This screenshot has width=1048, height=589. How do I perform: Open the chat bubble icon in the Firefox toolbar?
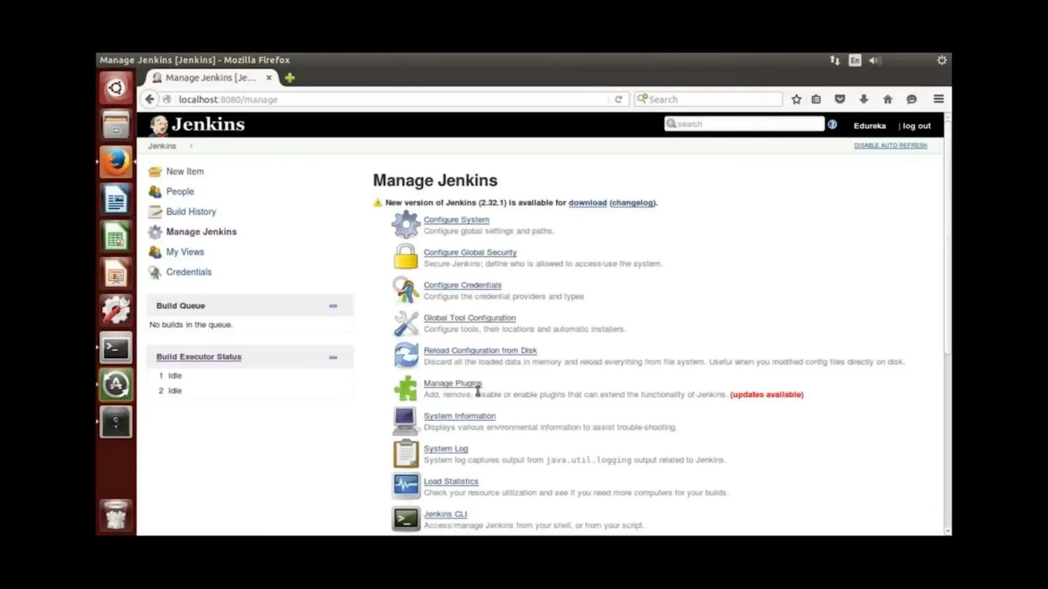tap(911, 99)
